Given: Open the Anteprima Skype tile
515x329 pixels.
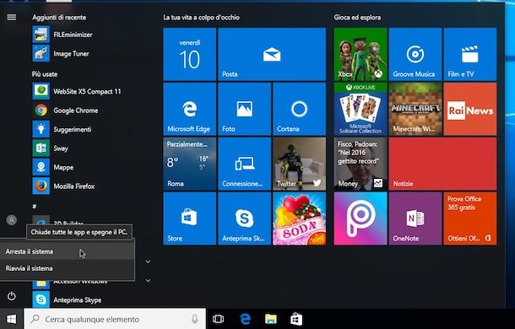Looking at the screenshot, I should pos(244,218).
